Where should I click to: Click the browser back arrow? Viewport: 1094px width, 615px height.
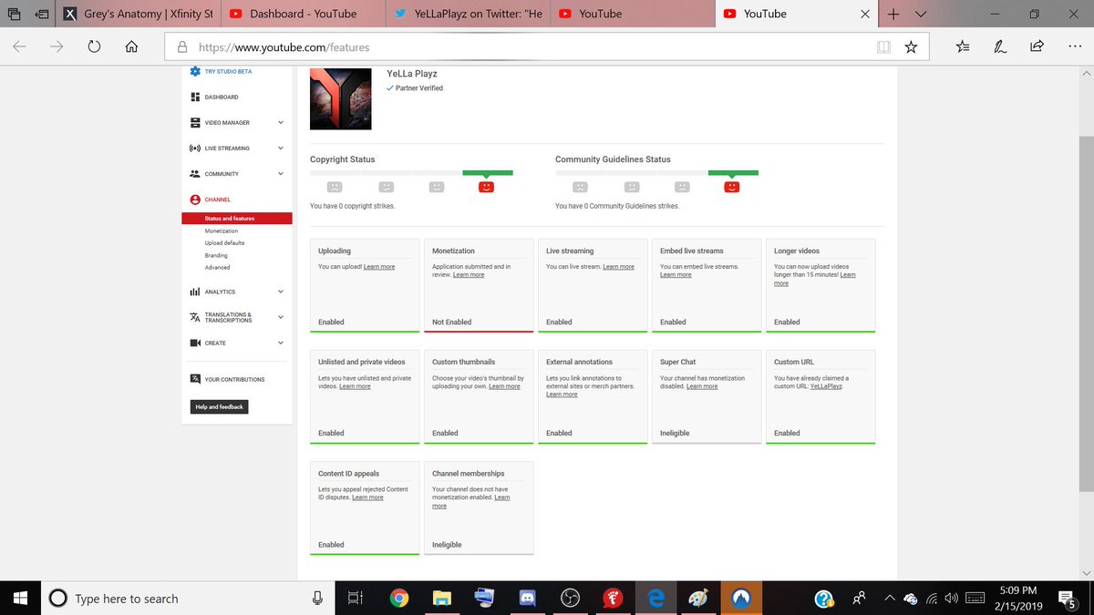(x=19, y=46)
